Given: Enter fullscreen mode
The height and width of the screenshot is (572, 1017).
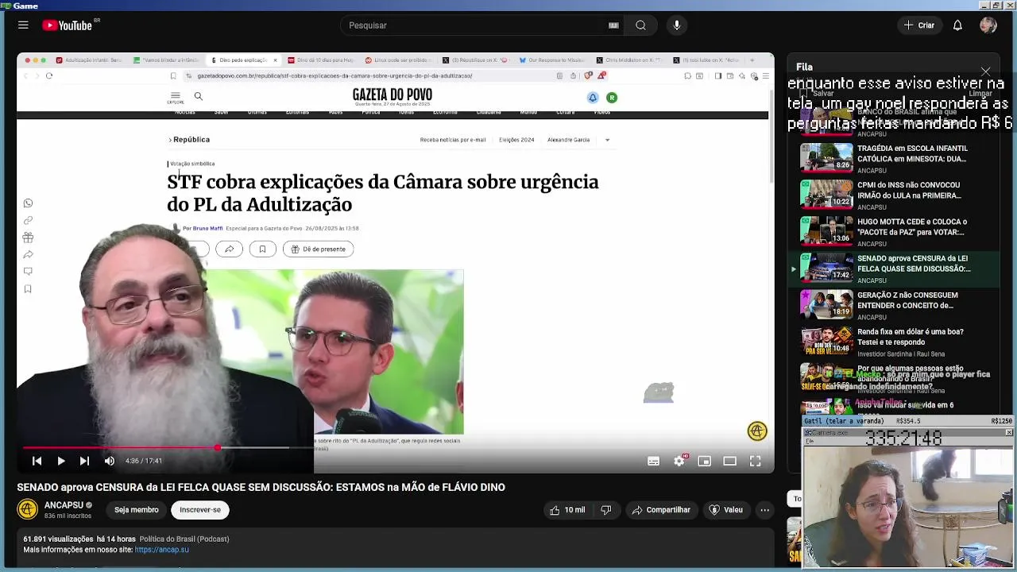Looking at the screenshot, I should coord(755,461).
